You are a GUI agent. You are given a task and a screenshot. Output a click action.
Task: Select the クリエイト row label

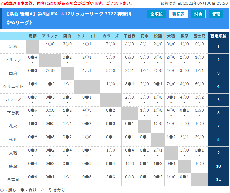pos(13,87)
